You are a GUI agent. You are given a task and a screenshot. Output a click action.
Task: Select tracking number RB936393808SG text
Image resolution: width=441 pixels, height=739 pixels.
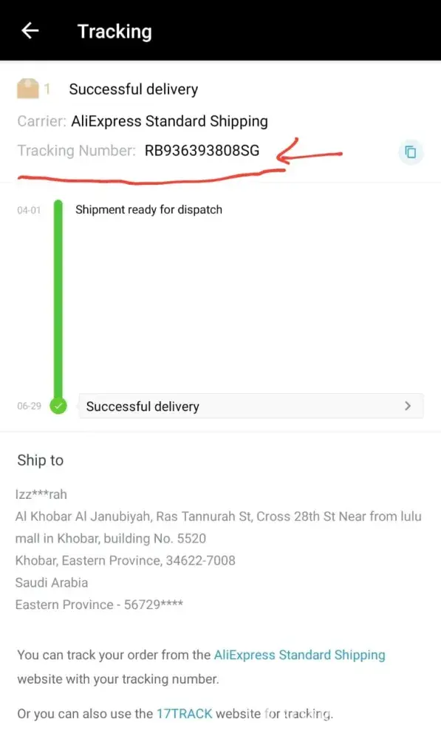(202, 150)
